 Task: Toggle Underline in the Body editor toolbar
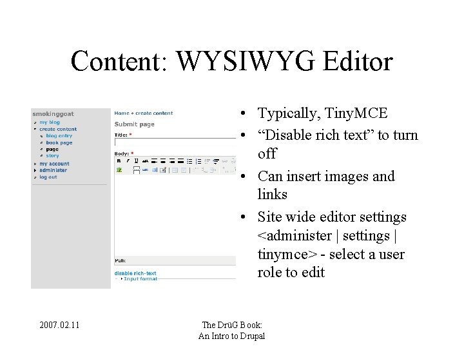(136, 161)
